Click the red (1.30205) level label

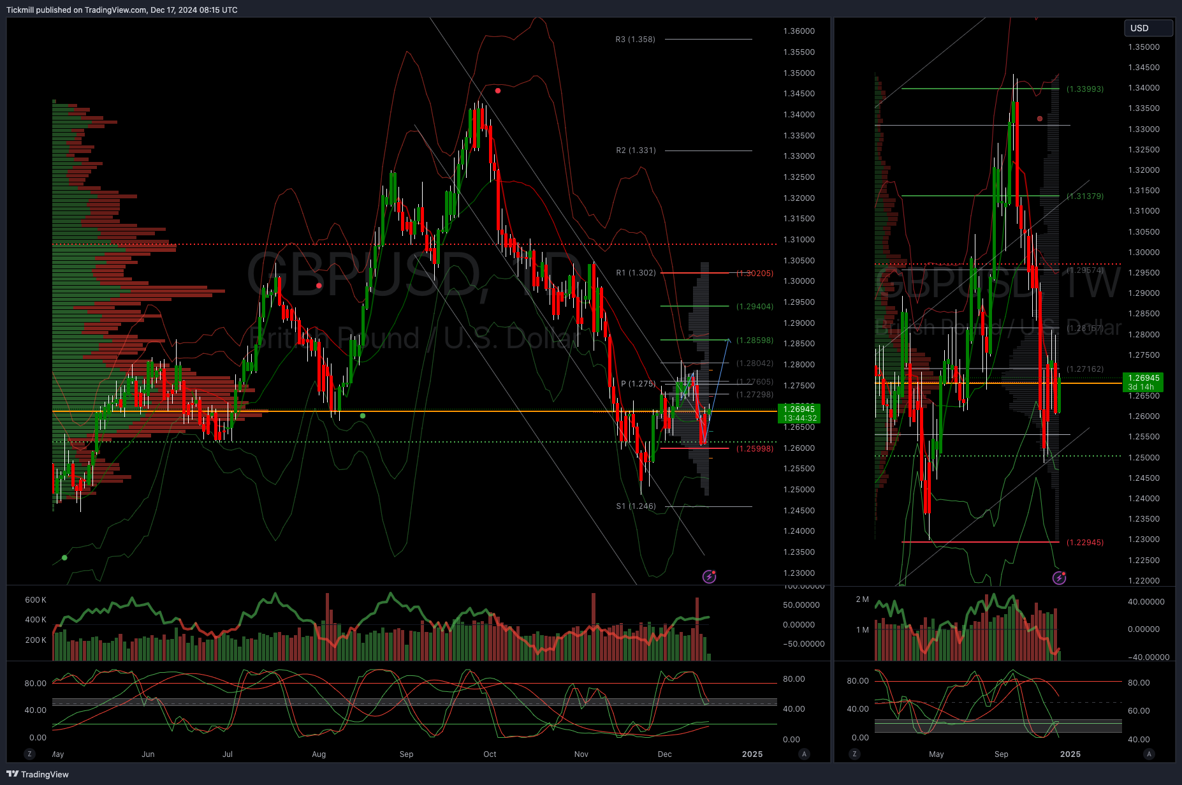755,274
